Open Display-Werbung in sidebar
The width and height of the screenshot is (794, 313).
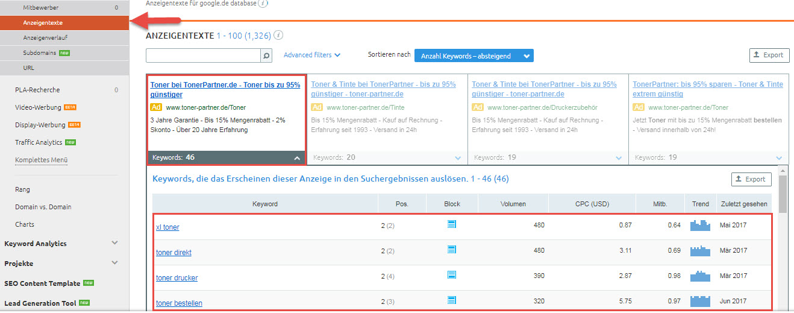40,125
